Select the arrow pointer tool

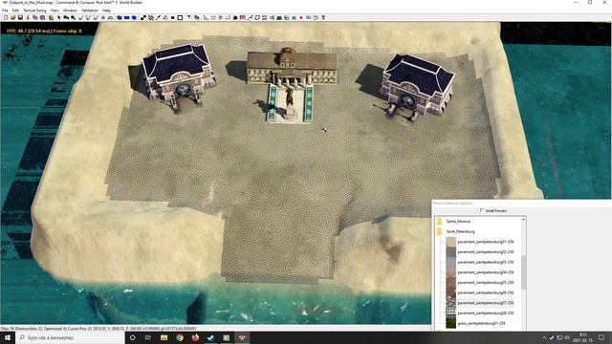[x=58, y=17]
